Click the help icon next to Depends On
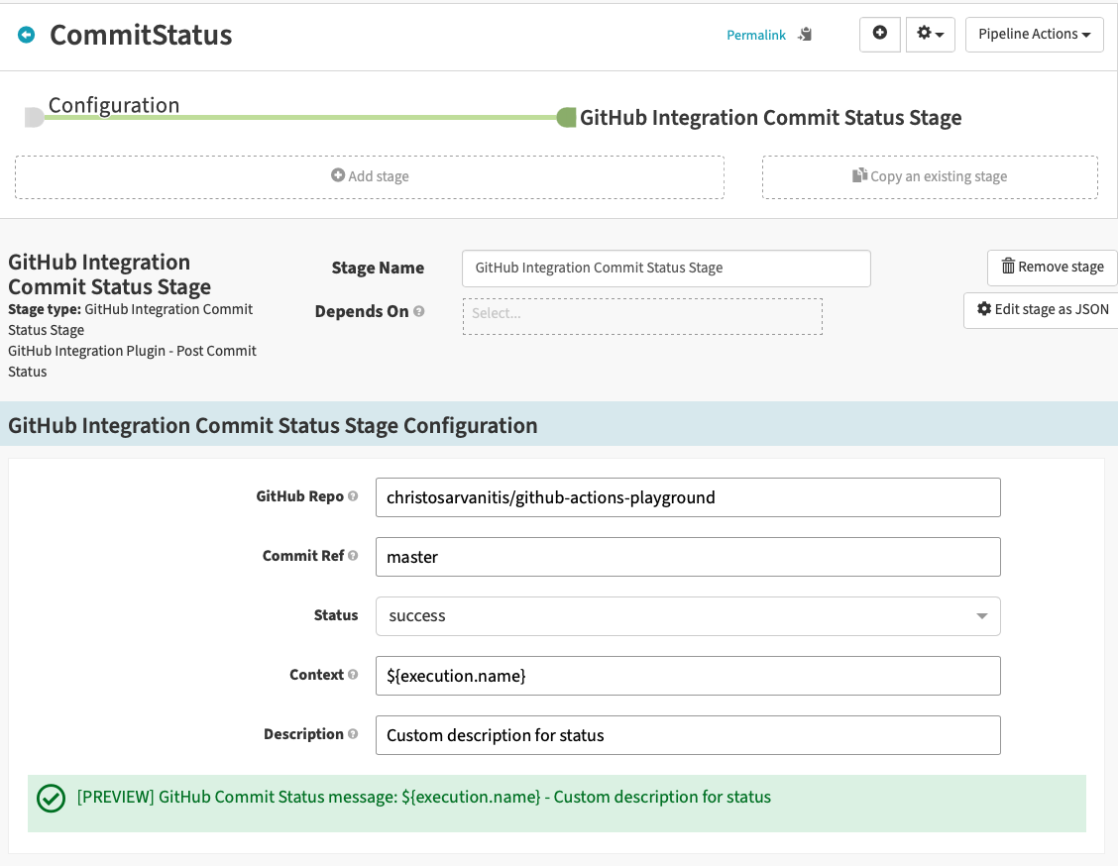The width and height of the screenshot is (1118, 866). 419,311
